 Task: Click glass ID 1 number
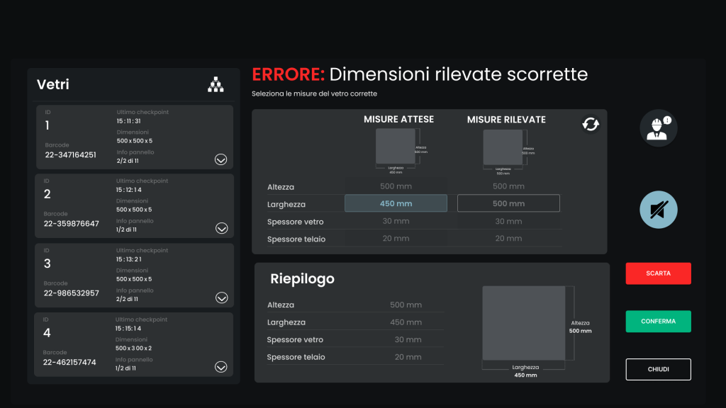[x=48, y=125]
